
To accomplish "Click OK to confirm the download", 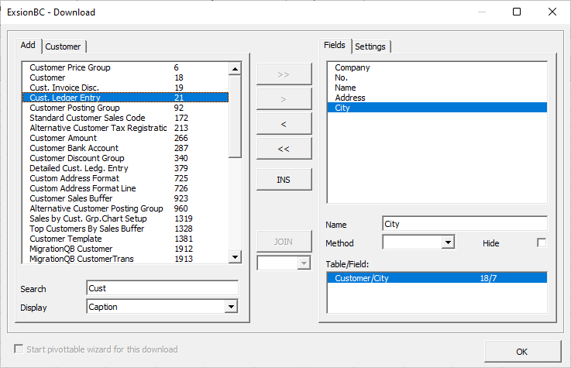I will 522,351.
